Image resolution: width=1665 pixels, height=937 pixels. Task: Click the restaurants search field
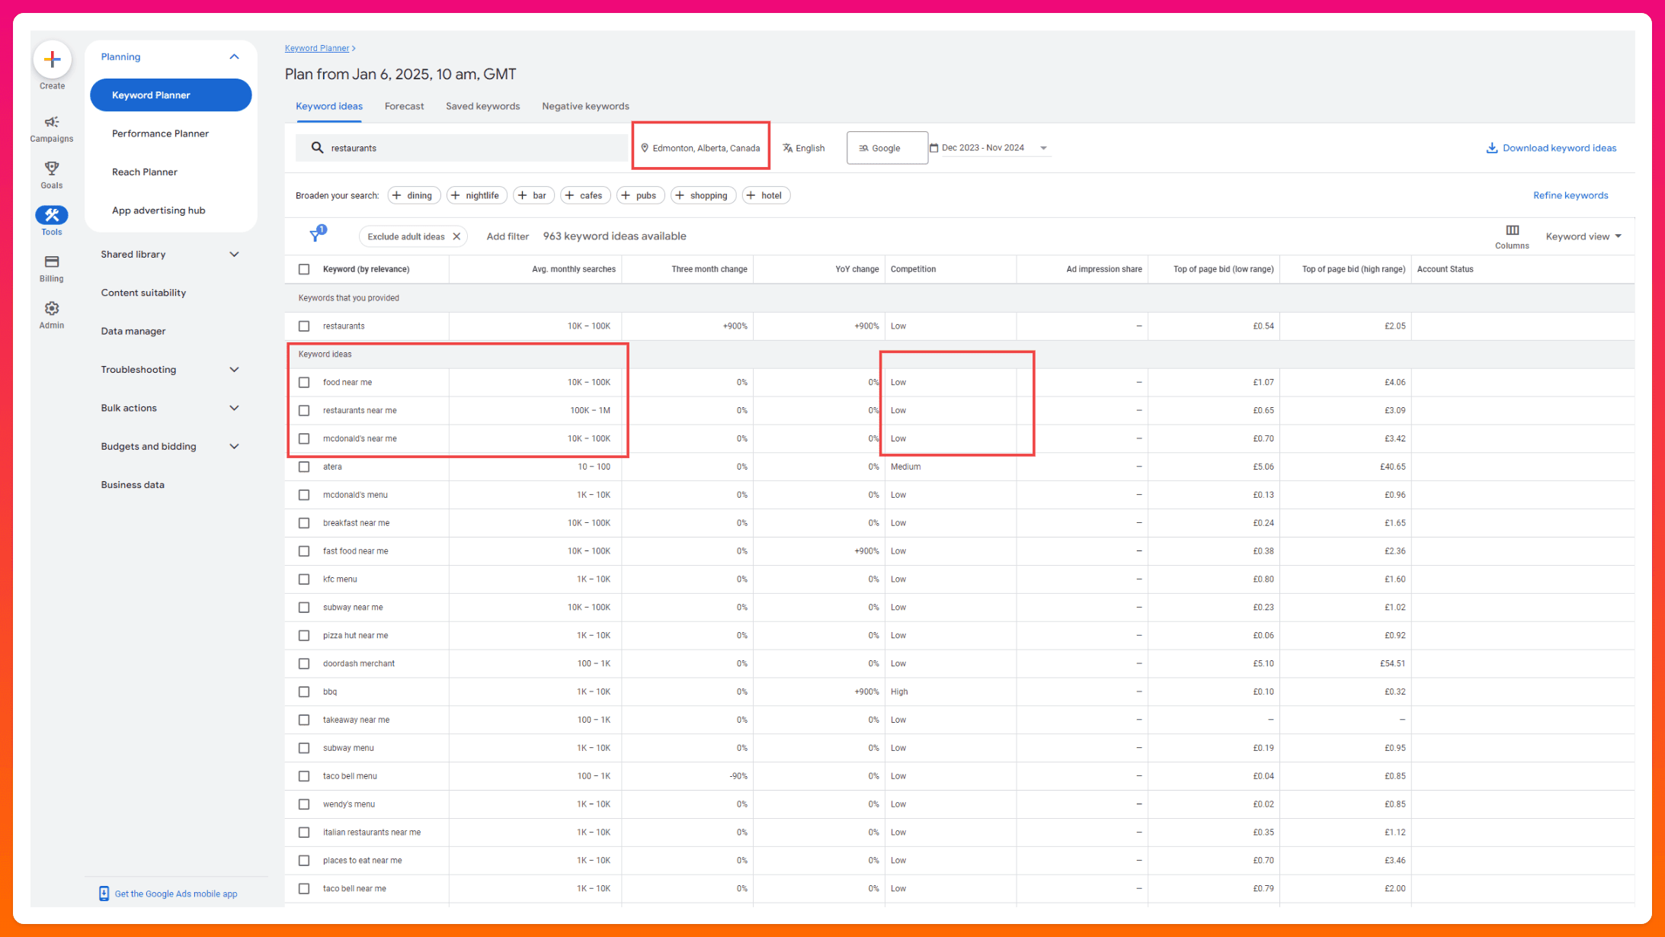(462, 148)
